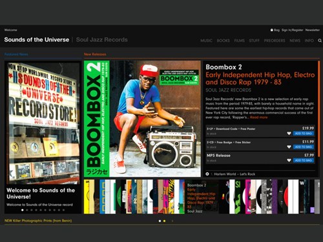This screenshot has height=242, width=323.
Task: Open the Boombox 2 title link
Action: coord(224,67)
